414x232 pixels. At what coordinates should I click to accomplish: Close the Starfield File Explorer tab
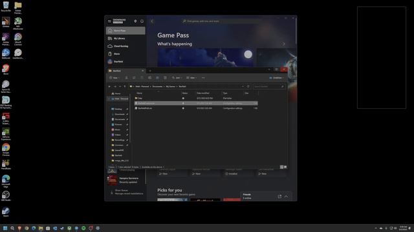[142, 71]
